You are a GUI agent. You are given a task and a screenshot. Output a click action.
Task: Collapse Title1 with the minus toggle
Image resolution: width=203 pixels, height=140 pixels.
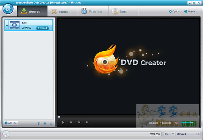[x=7, y=25]
